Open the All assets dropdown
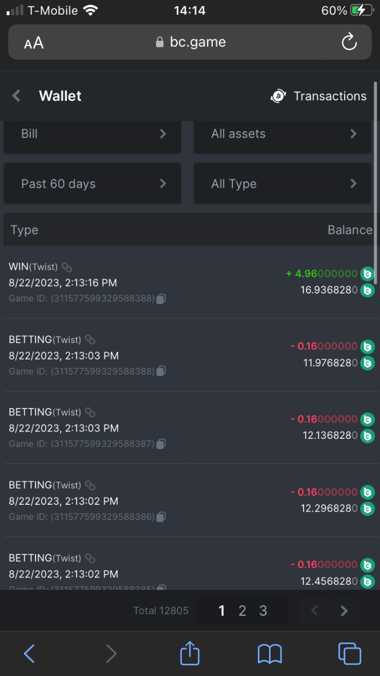The height and width of the screenshot is (676, 380). tap(283, 134)
